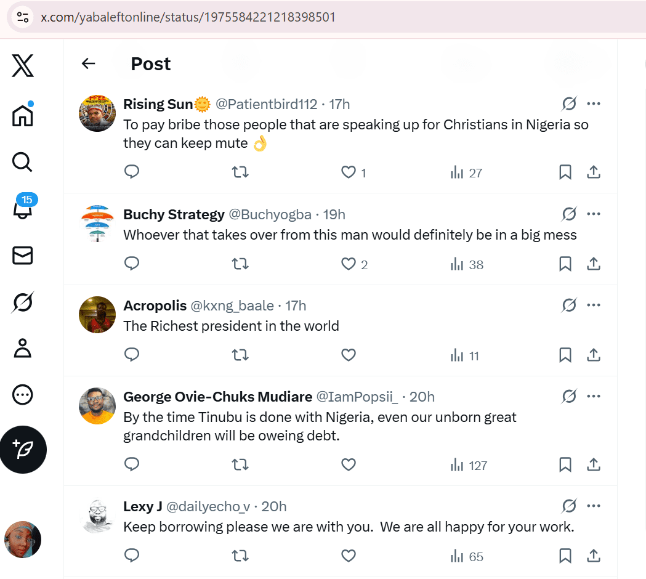
Task: Open Grok from the left sidebar
Action: pos(23,302)
